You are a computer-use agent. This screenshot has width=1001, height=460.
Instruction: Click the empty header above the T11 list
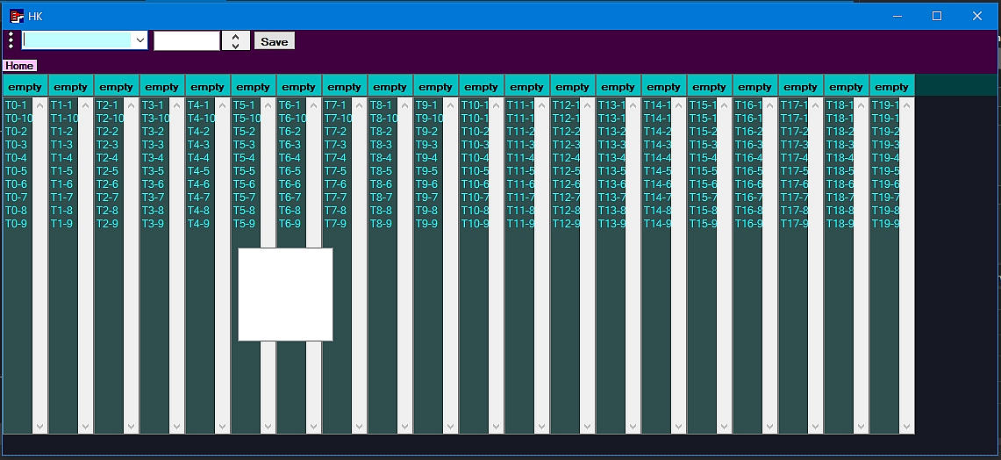527,87
